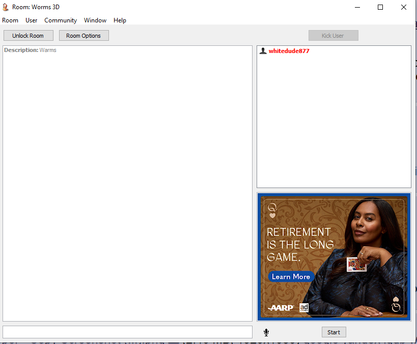Click the chat message input field
This screenshot has width=417, height=344.
(x=127, y=332)
